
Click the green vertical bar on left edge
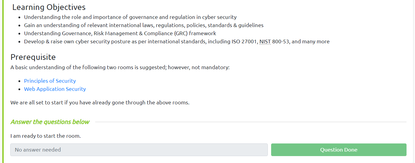click(x=3, y=81)
